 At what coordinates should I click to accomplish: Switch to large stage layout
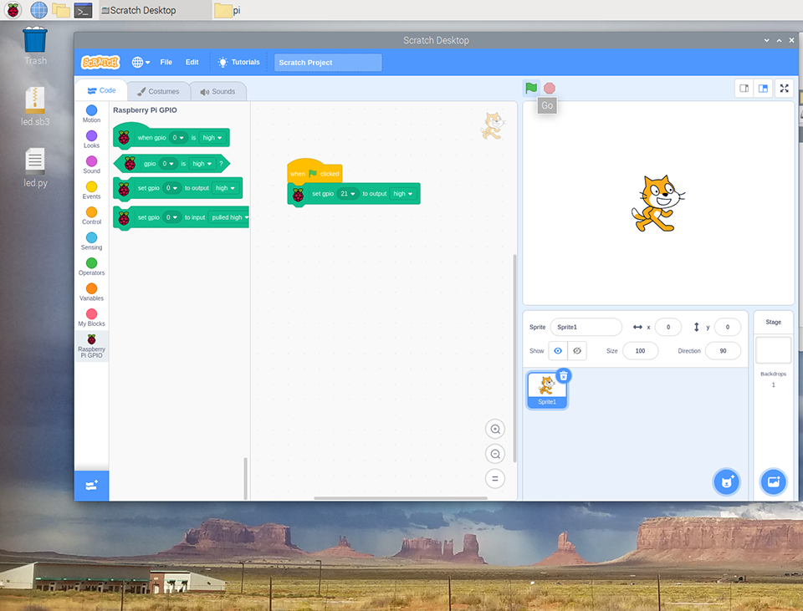(763, 89)
